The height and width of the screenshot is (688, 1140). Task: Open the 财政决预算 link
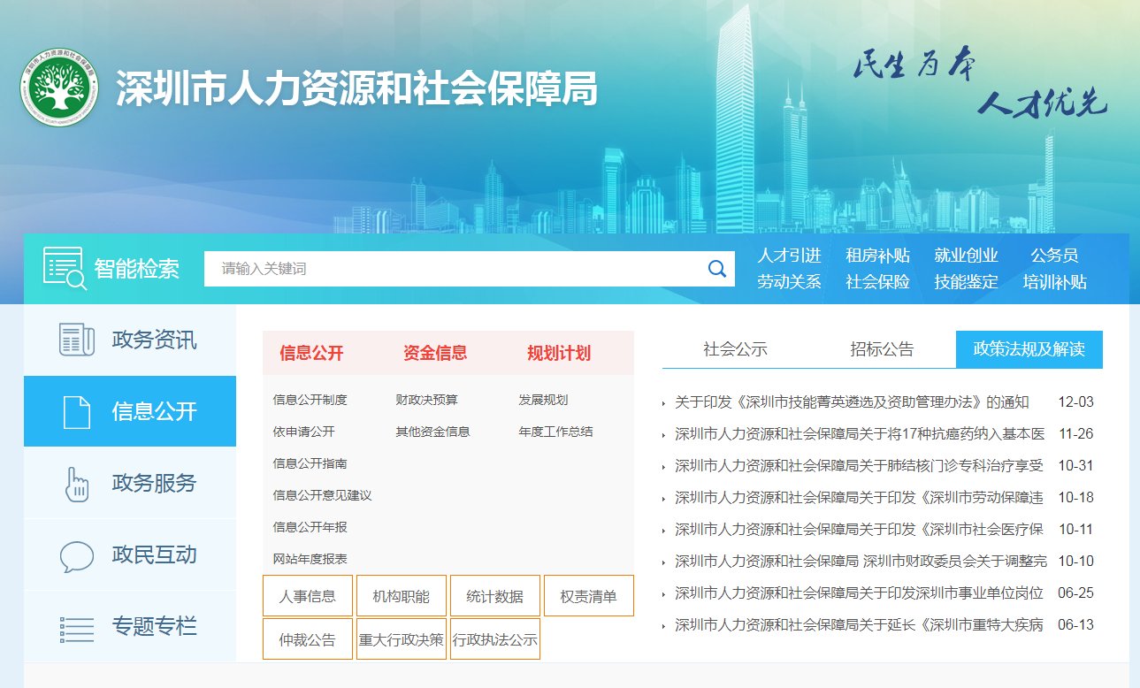427,400
